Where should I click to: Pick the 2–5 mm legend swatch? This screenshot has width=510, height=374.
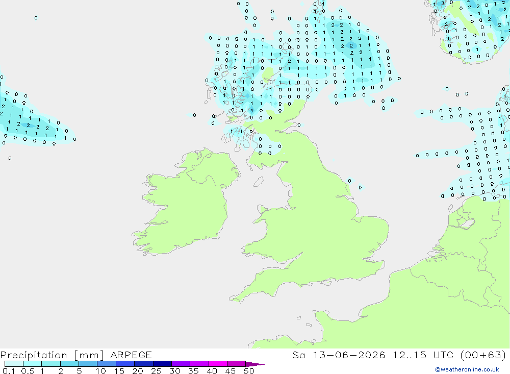pos(69,364)
